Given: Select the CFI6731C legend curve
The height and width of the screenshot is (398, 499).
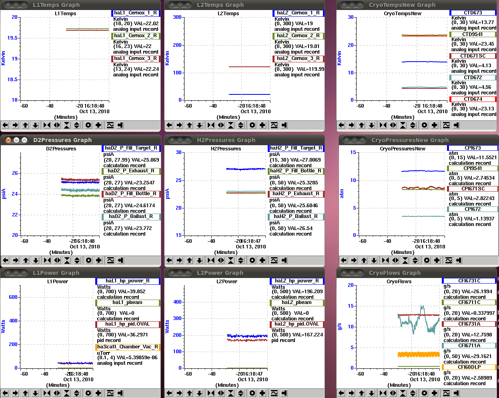Looking at the screenshot, I should pos(469,281).
